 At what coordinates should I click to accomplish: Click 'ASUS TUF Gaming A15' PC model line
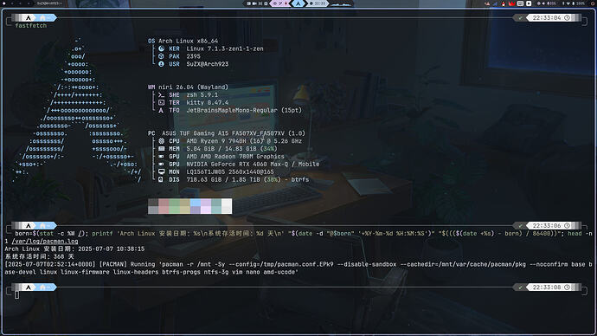pos(234,133)
